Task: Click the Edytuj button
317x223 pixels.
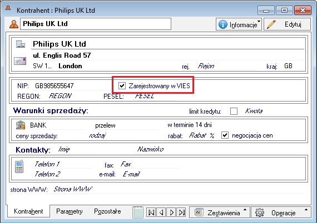Action: (288, 24)
